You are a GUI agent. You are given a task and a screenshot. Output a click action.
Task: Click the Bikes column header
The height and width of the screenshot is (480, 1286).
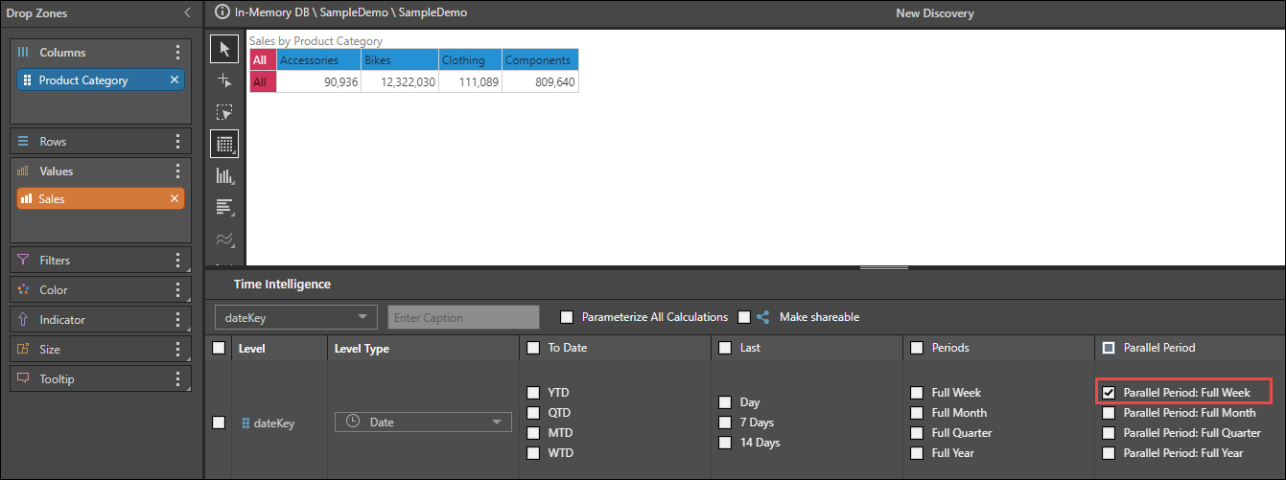tap(399, 60)
